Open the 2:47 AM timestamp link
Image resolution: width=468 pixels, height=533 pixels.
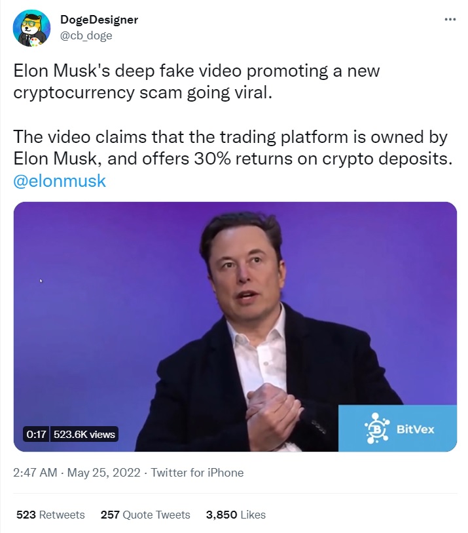pyautogui.click(x=35, y=473)
